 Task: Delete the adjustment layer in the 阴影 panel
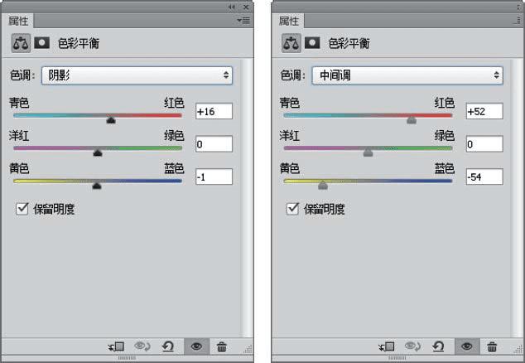coord(221,346)
